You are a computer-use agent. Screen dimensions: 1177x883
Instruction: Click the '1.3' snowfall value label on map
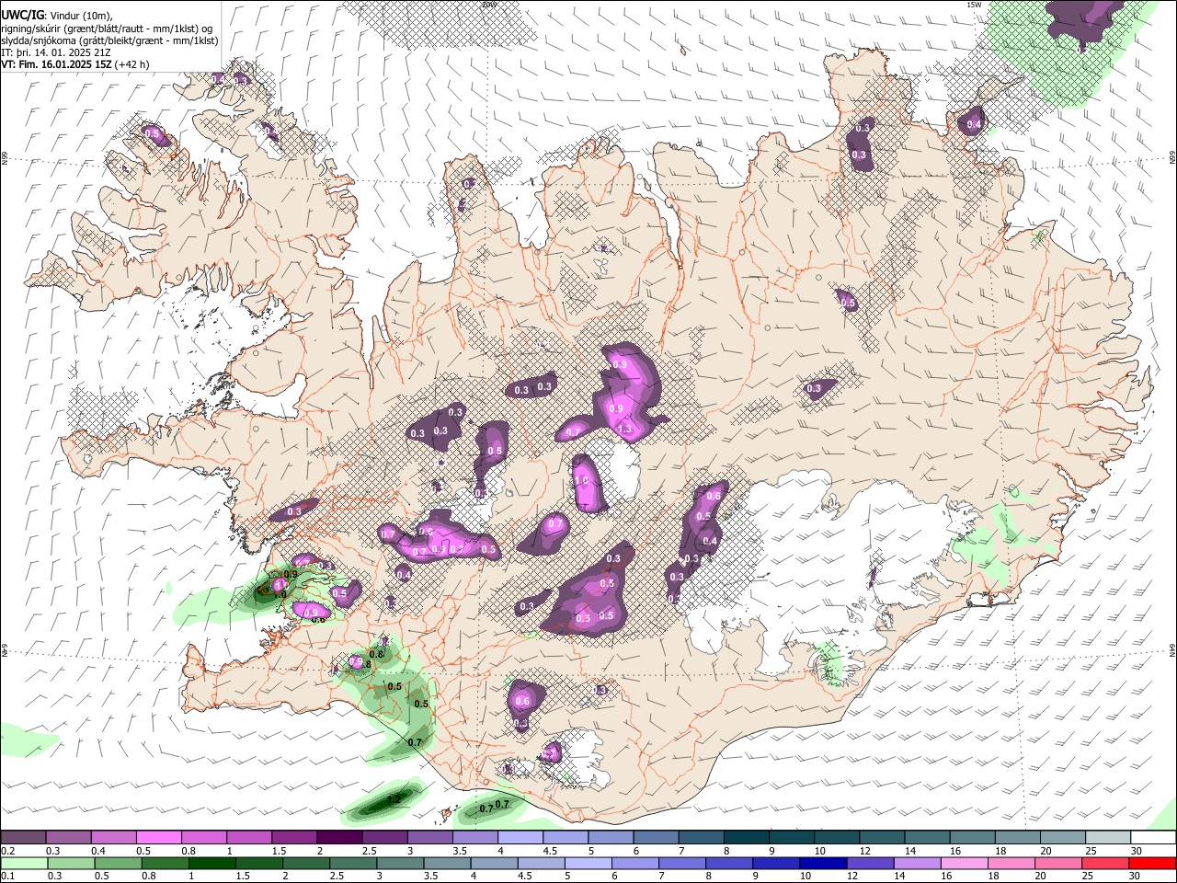[626, 430]
